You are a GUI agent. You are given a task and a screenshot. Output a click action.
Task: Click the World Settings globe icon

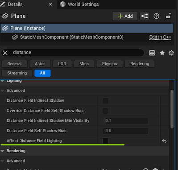tap(63, 4)
